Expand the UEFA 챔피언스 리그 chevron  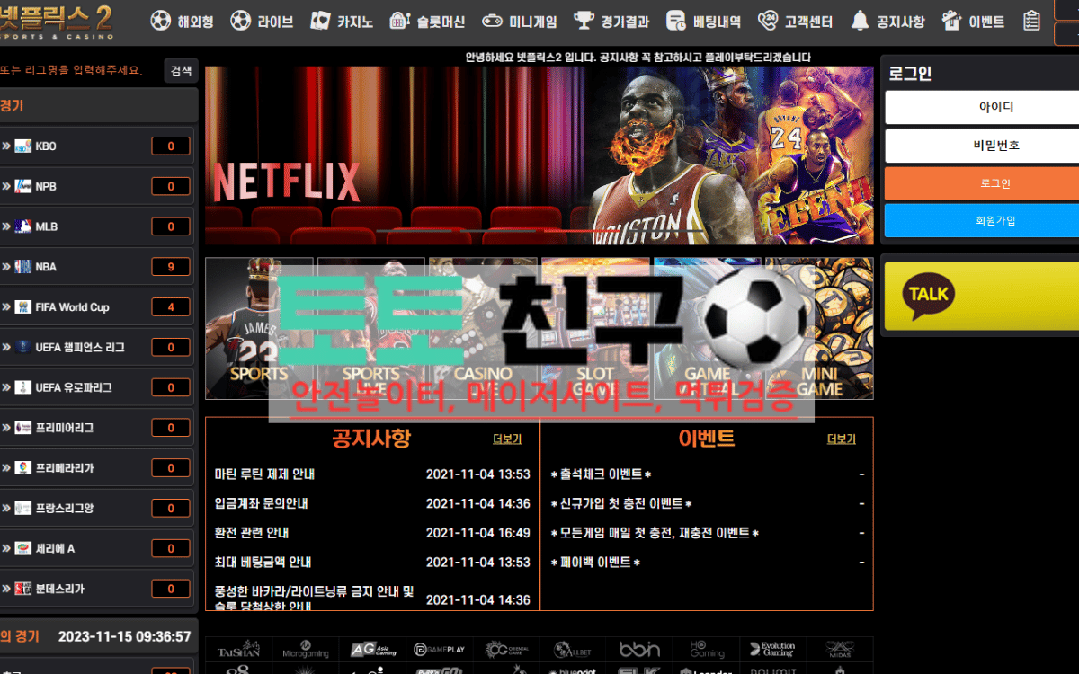6,347
